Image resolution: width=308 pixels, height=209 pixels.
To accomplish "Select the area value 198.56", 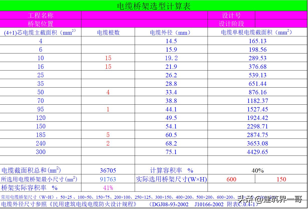I will [x=258, y=49].
